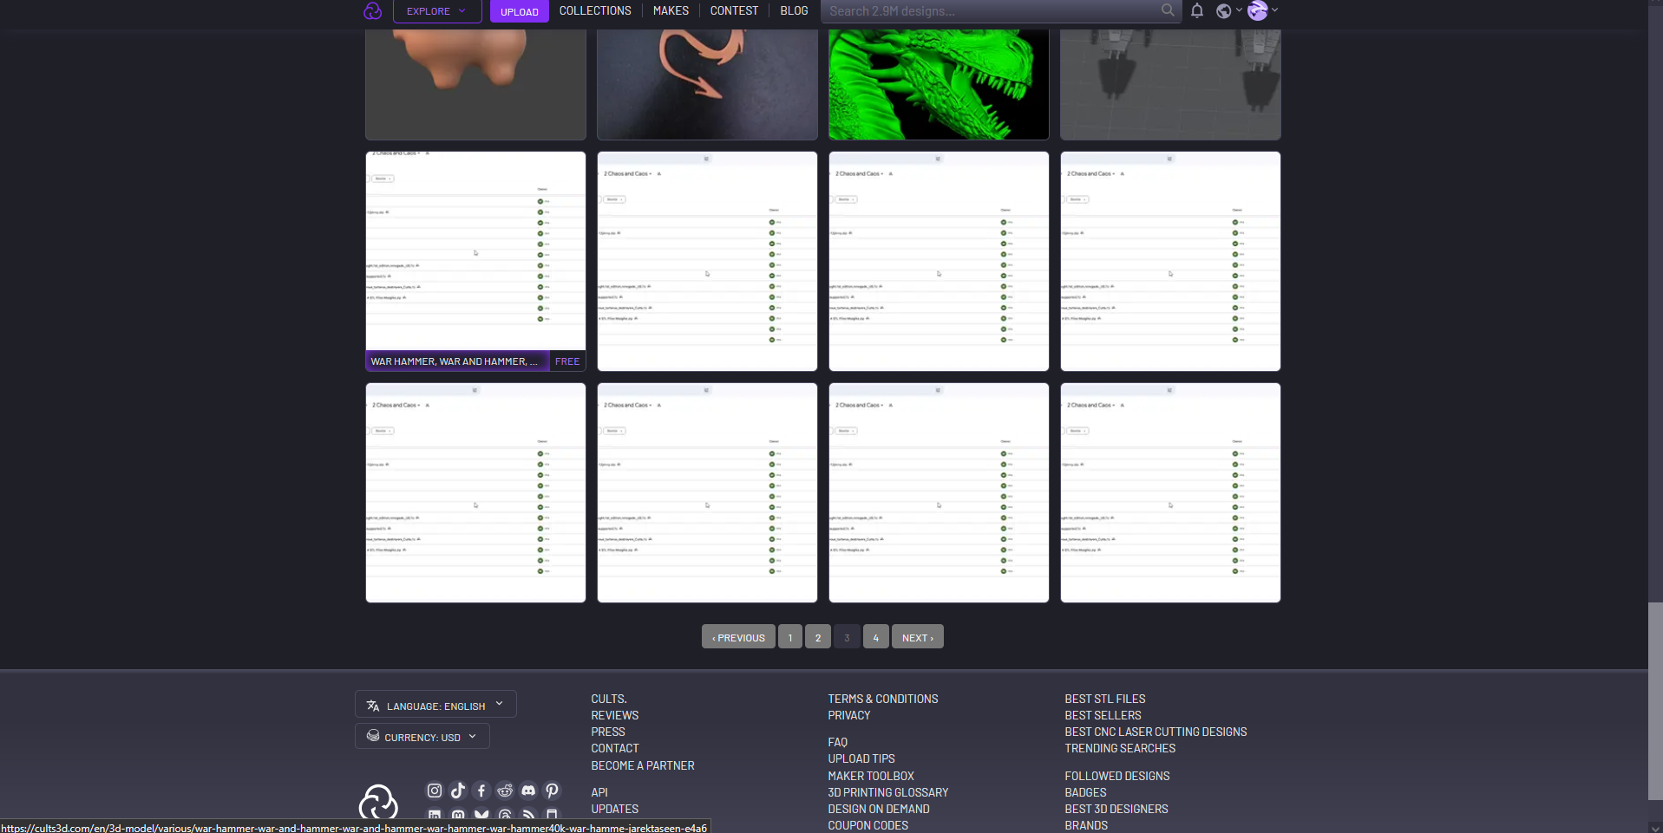Open the Mastodon social icon
The width and height of the screenshot is (1663, 833).
[x=458, y=815]
